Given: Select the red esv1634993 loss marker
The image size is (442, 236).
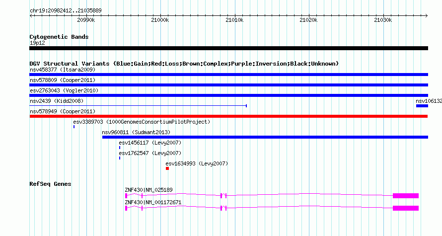Looking at the screenshot, I should 167,168.
